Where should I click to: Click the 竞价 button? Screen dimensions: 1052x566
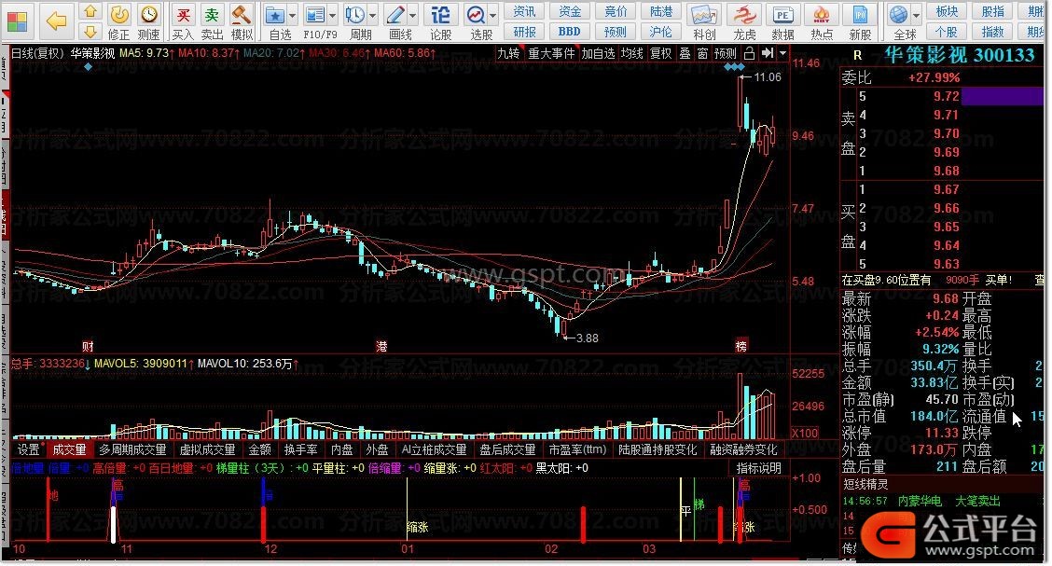[x=615, y=11]
